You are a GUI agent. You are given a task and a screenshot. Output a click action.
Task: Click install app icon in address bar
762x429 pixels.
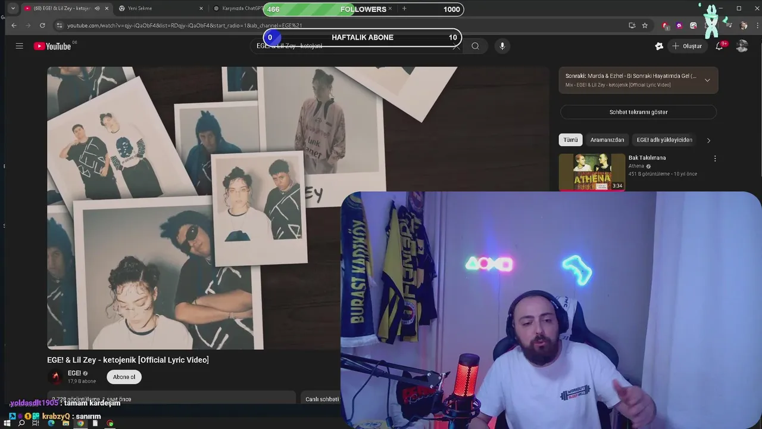(x=632, y=26)
